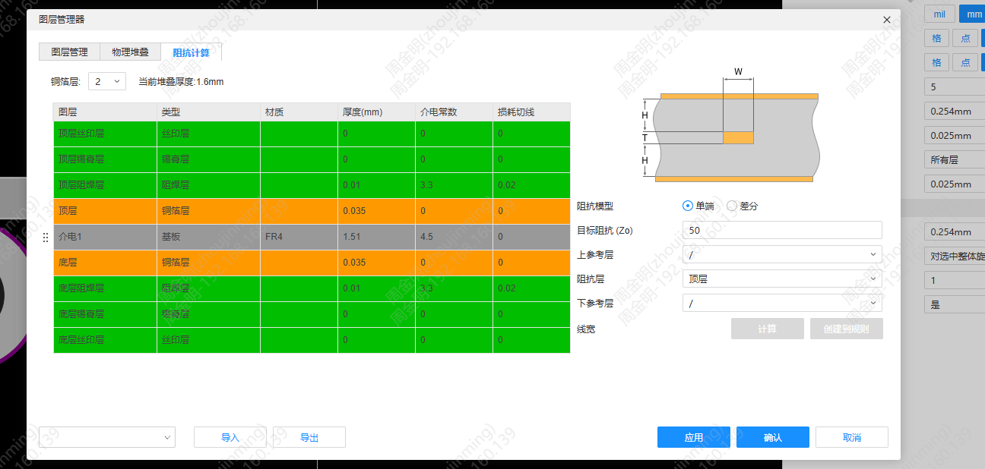Expand the 上参考层 dropdown
The height and width of the screenshot is (469, 985).
tap(782, 254)
